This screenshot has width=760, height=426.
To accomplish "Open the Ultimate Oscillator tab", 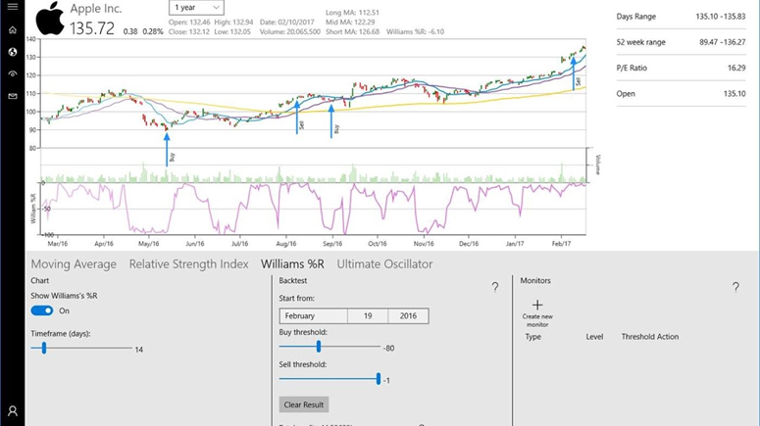I will (x=384, y=264).
